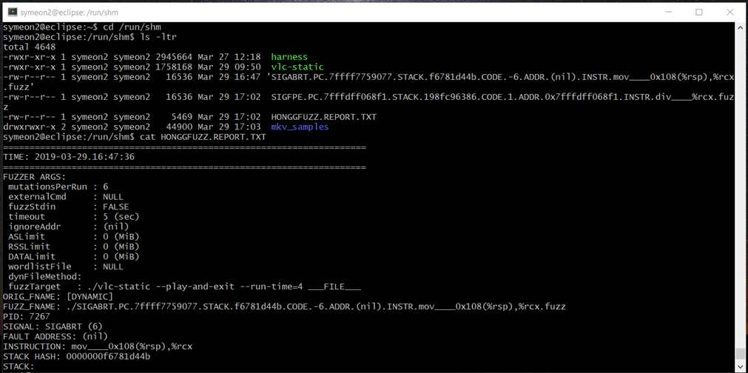Image resolution: width=748 pixels, height=373 pixels.
Task: Minimize the terminal window
Action: [x=669, y=13]
